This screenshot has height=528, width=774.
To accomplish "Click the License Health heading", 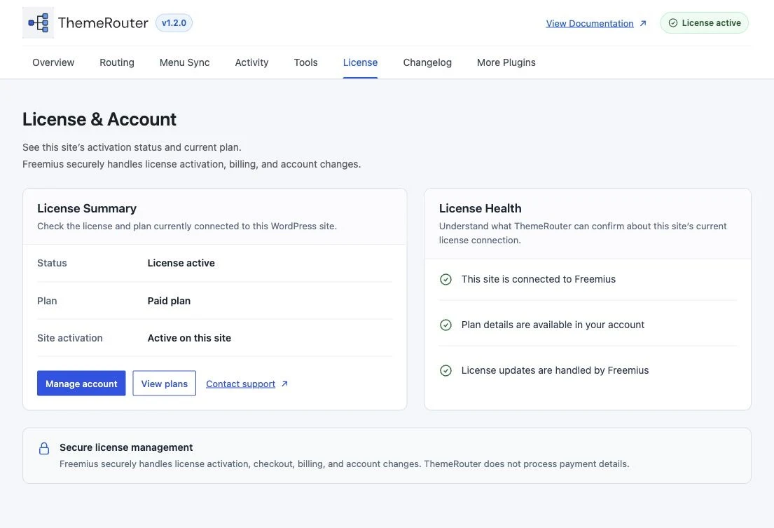I will 481,208.
